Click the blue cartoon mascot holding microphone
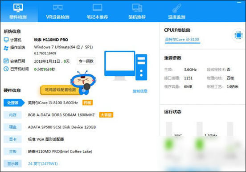The height and width of the screenshot is (172, 246). click(83, 83)
